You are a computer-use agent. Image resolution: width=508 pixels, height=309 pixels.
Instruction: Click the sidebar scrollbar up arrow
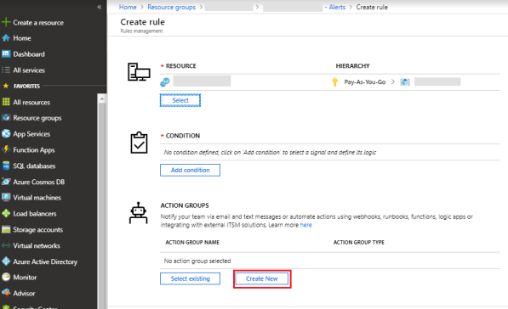(102, 98)
